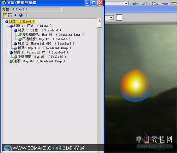Click the material name field 灯泡 (Blend)

point(32,9)
